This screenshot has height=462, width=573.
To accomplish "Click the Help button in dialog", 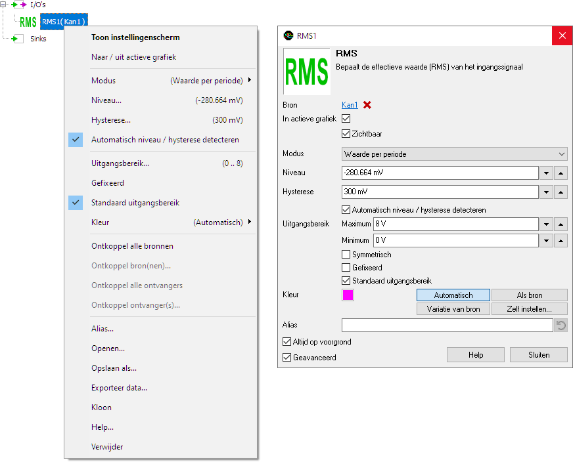I will [x=476, y=355].
